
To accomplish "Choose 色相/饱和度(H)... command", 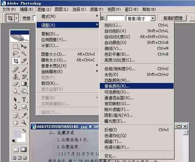I will tap(136, 69).
